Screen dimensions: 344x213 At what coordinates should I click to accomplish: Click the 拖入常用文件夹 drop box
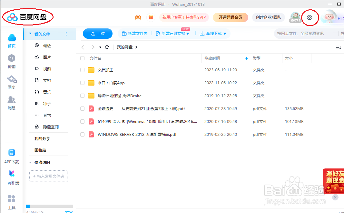49,176
